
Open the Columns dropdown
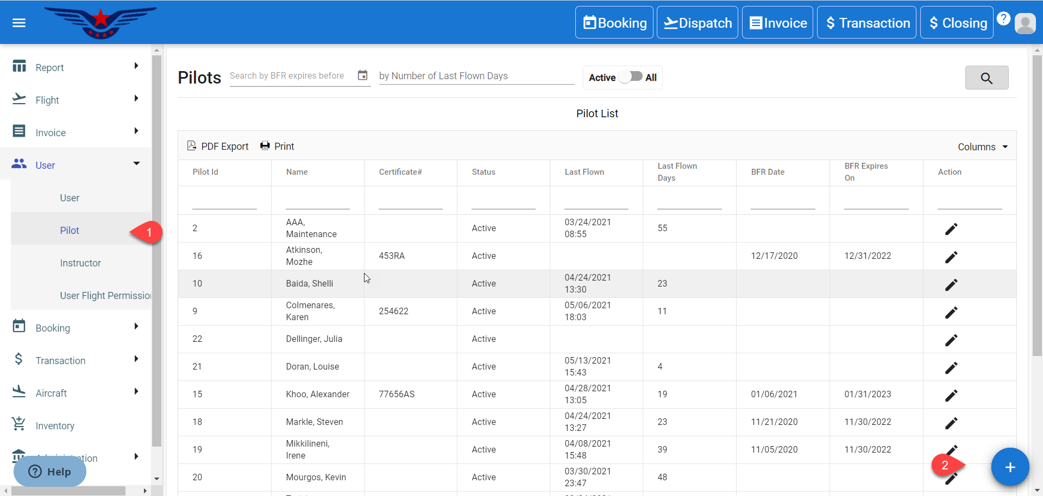tap(982, 147)
